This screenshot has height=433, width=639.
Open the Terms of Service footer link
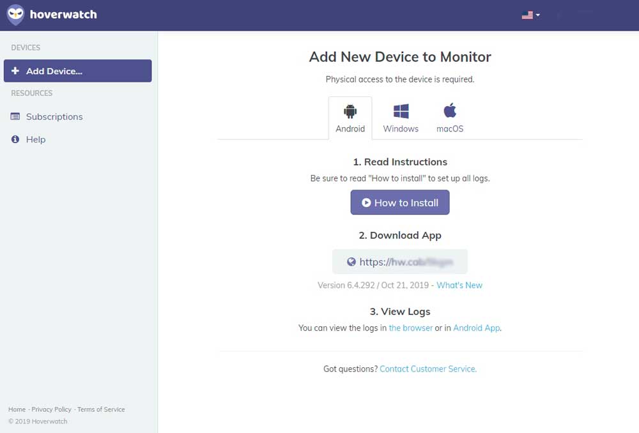point(101,409)
